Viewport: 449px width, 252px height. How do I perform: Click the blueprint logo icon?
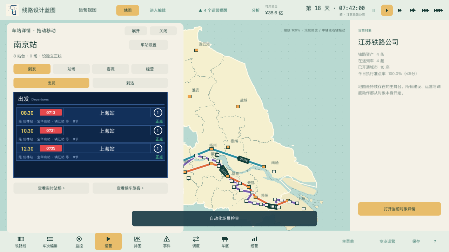pyautogui.click(x=12, y=10)
